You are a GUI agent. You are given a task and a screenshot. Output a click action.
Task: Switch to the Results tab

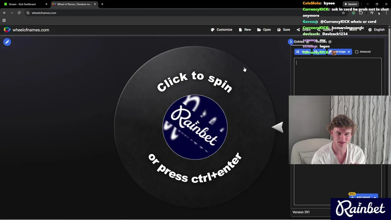(323, 42)
